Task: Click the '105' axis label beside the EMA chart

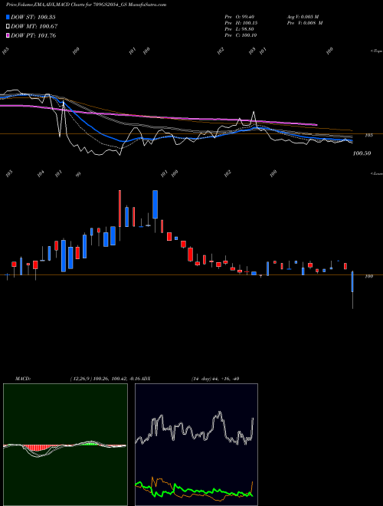Action: 368,135
